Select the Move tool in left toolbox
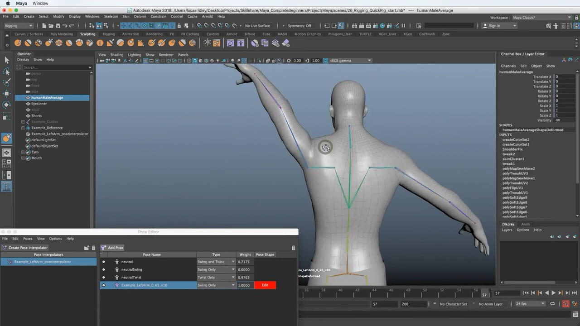This screenshot has width=580, height=326. point(7,94)
